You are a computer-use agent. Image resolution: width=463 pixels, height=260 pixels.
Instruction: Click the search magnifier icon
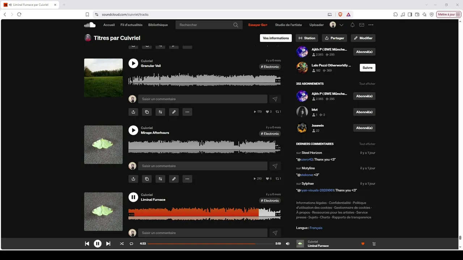point(236,25)
